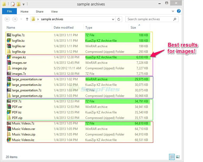Click the 68,531 KB size value
The width and height of the screenshot is (203, 162).
141,140
